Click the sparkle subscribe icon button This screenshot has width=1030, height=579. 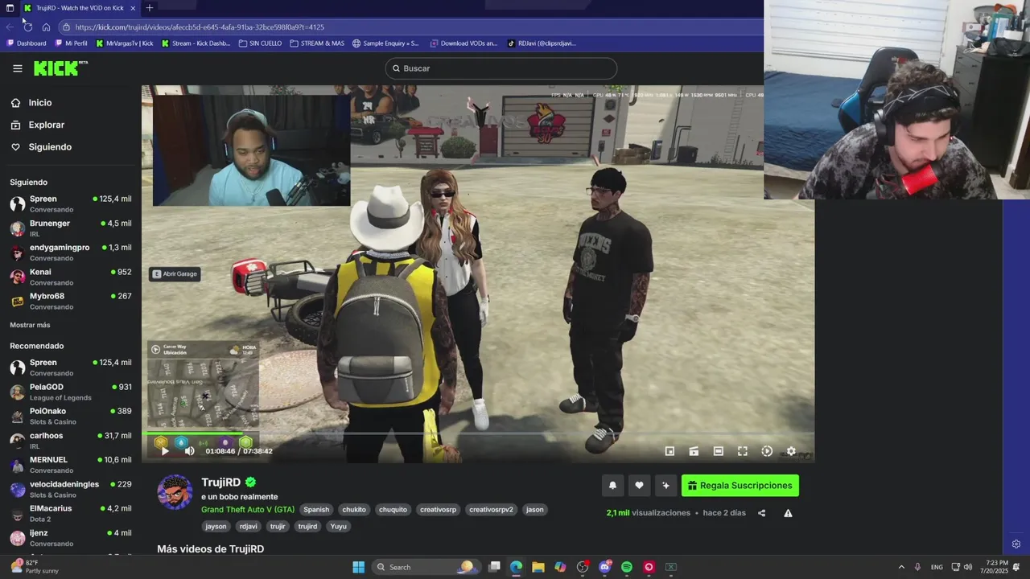click(665, 486)
